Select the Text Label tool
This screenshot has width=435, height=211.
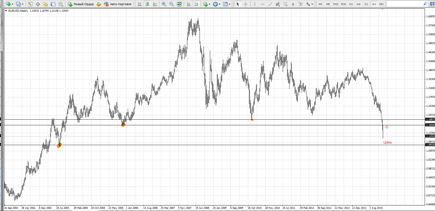pyautogui.click(x=300, y=4)
